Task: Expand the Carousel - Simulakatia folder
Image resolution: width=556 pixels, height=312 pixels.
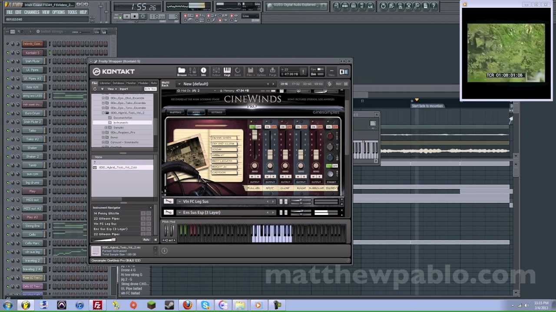Action: pos(103,142)
